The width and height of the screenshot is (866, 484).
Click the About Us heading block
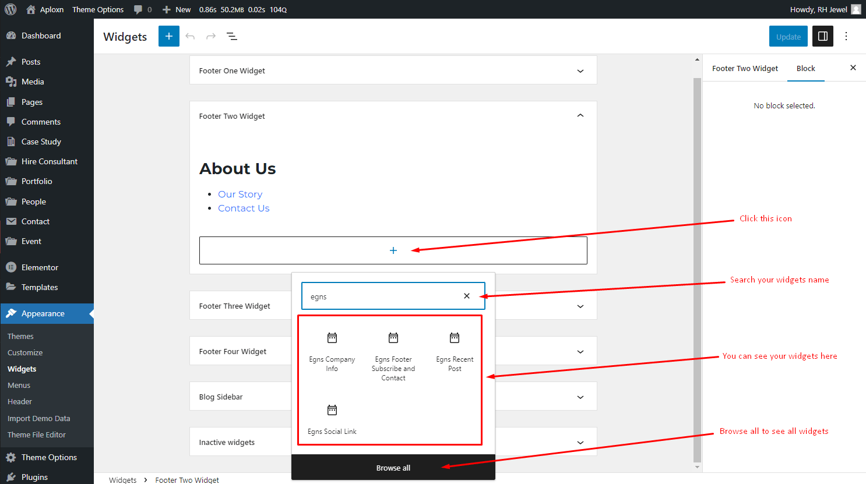coord(238,168)
